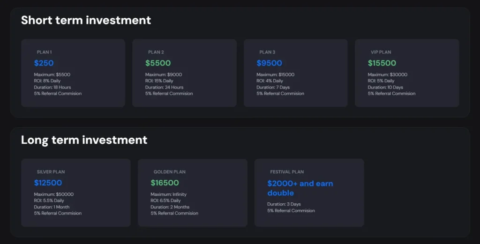Select the Plan 3 investment card
This screenshot has width=480, height=244.
click(x=295, y=73)
